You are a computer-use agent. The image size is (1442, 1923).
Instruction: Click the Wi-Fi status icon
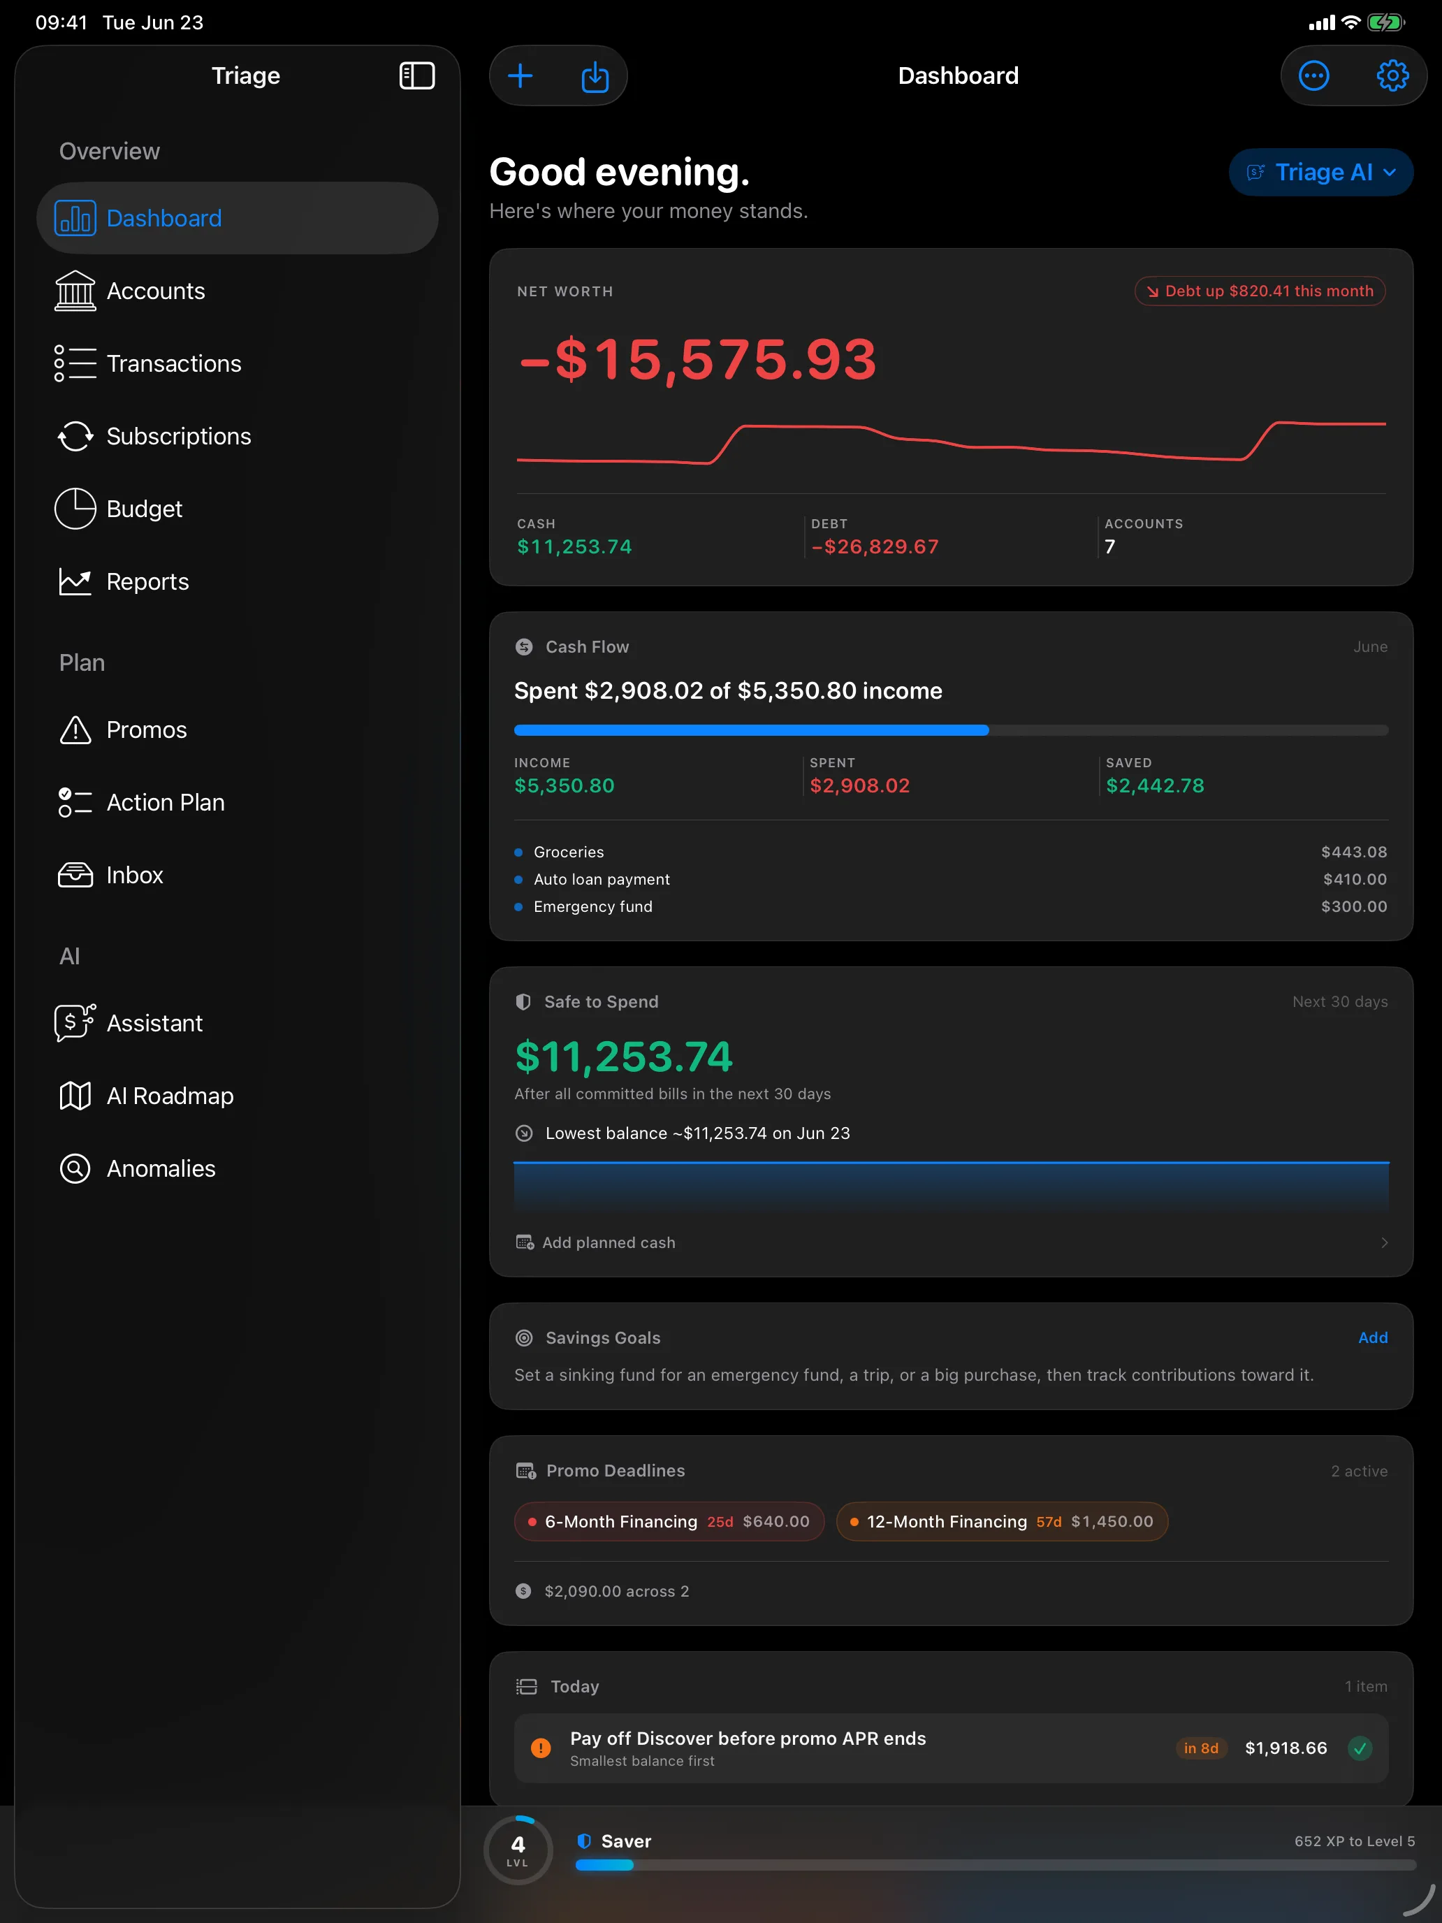[1350, 22]
